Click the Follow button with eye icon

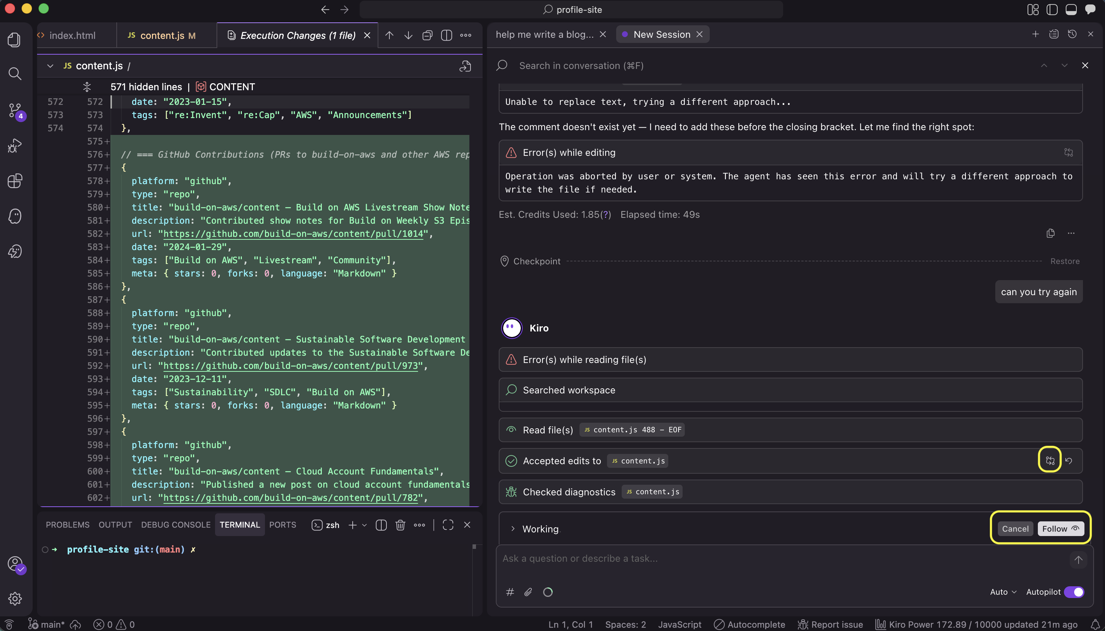tap(1061, 529)
